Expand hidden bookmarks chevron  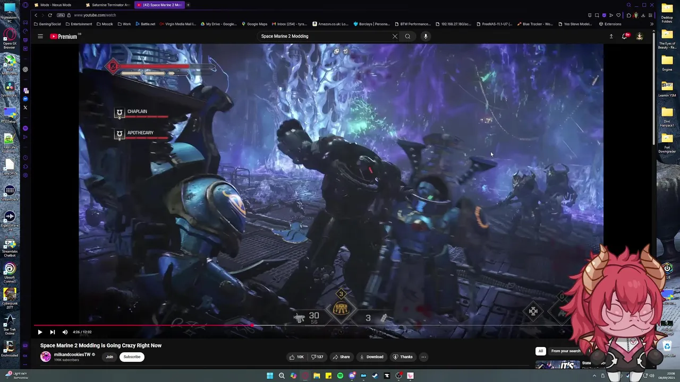pyautogui.click(x=651, y=24)
